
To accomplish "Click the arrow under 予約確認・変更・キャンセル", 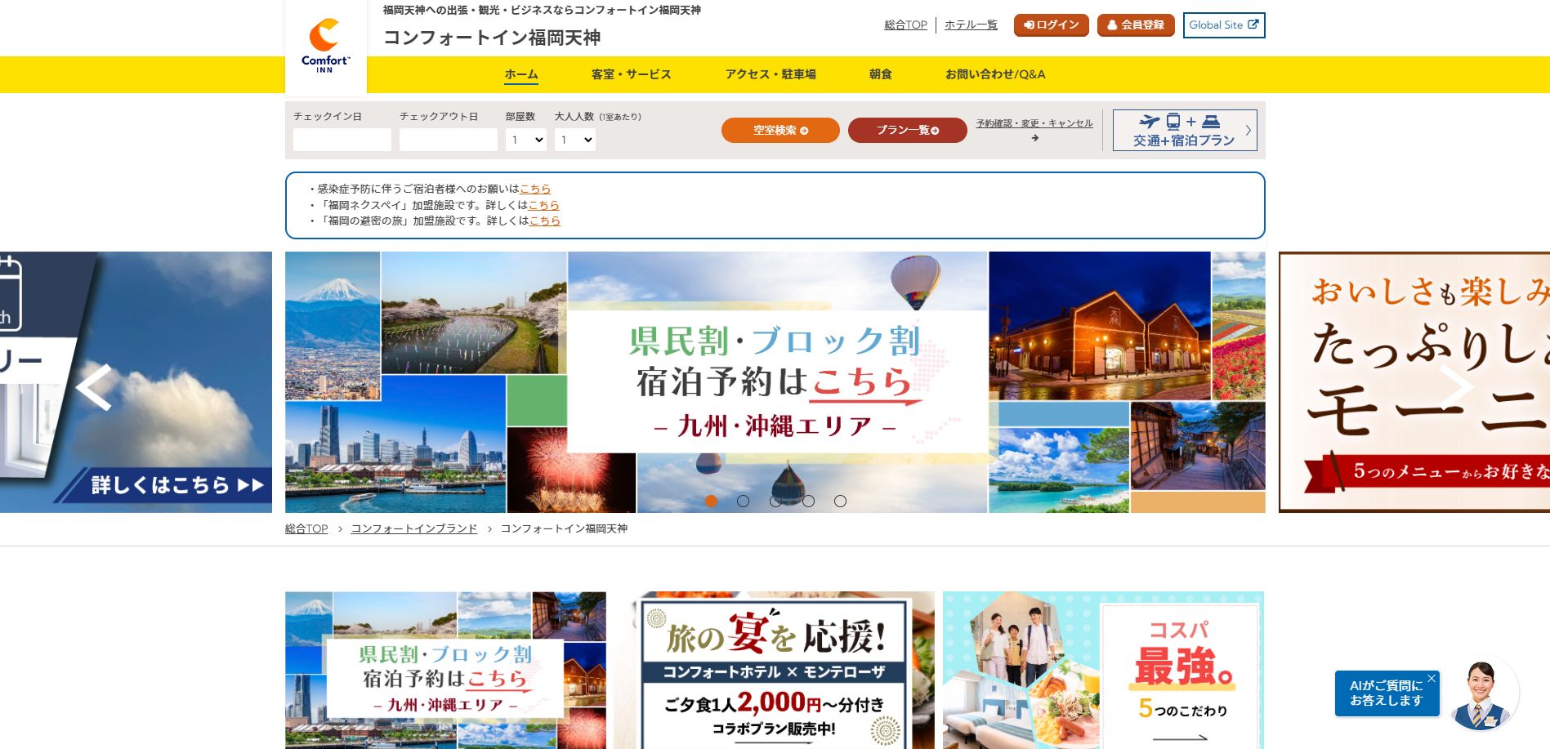I will click(x=1034, y=138).
